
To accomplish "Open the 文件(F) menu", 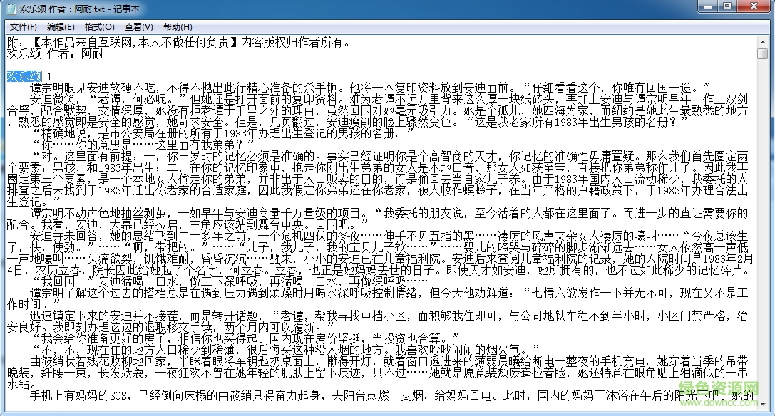I will pos(24,26).
